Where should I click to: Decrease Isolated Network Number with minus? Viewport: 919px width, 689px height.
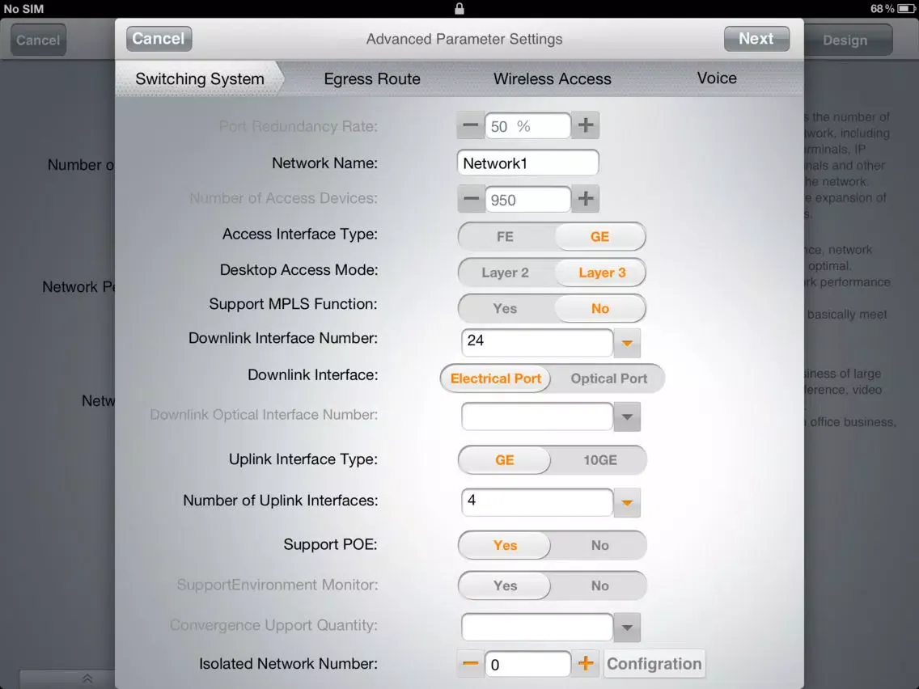pos(470,664)
